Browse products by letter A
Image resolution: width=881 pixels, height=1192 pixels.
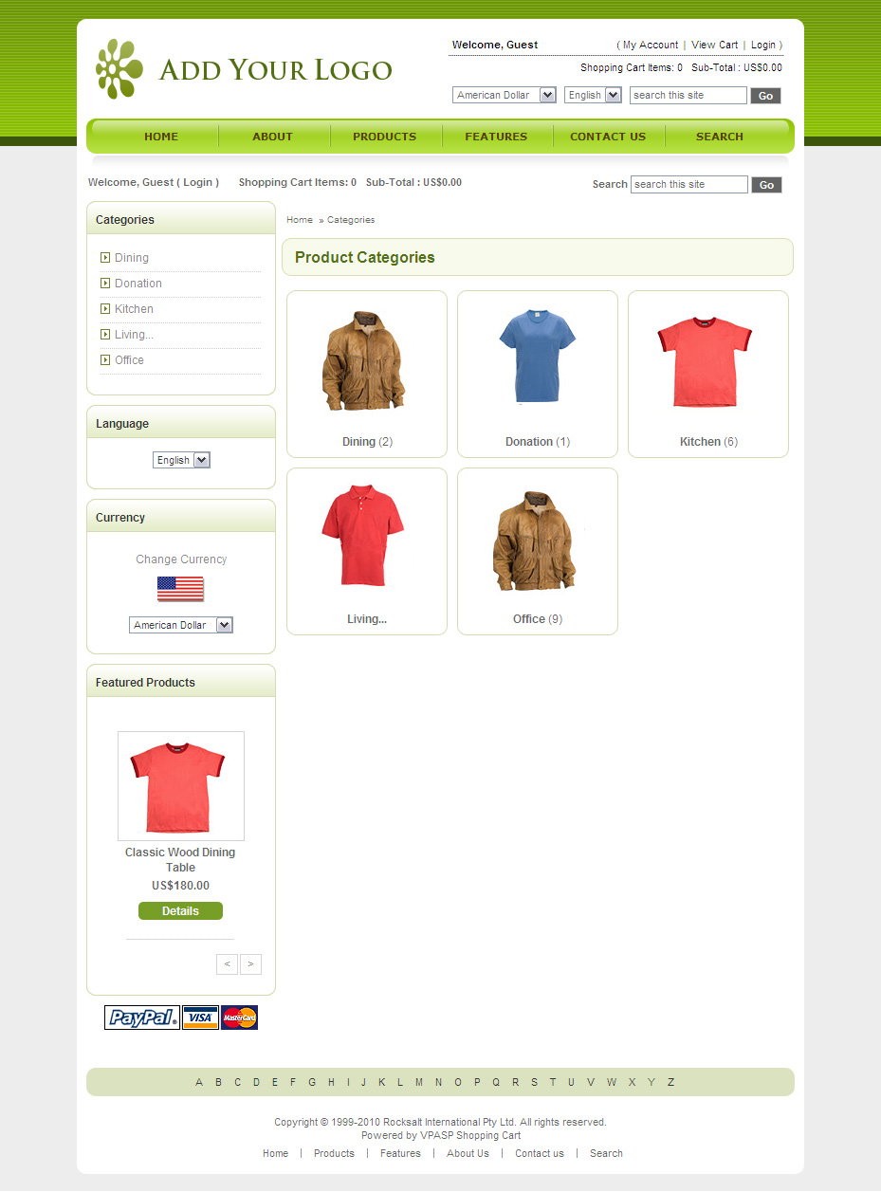[x=199, y=1082]
